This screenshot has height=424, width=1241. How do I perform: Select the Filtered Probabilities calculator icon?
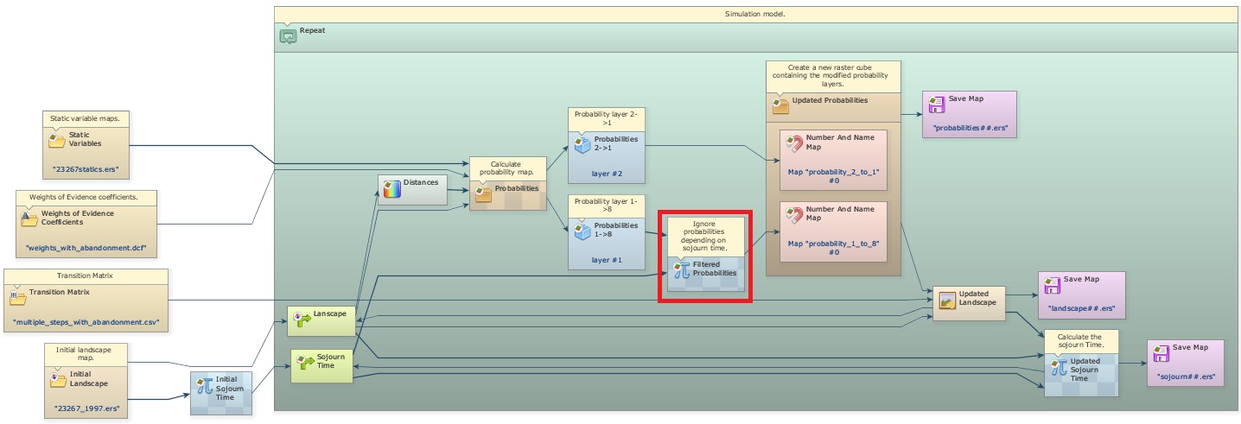click(681, 269)
